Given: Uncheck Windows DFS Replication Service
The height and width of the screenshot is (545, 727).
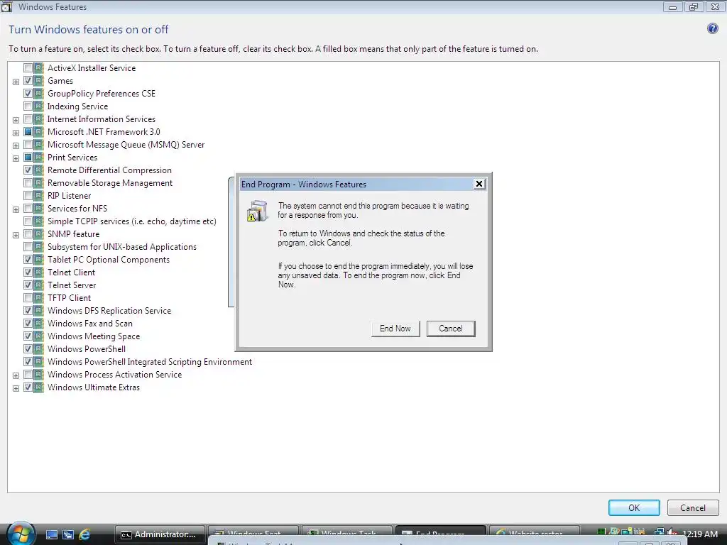Looking at the screenshot, I should [28, 311].
